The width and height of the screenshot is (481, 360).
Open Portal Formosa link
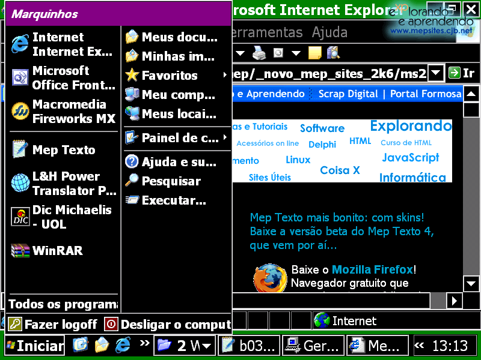pyautogui.click(x=426, y=94)
